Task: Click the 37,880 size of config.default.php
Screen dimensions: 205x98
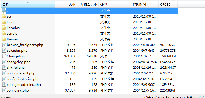Action: coord(70,73)
